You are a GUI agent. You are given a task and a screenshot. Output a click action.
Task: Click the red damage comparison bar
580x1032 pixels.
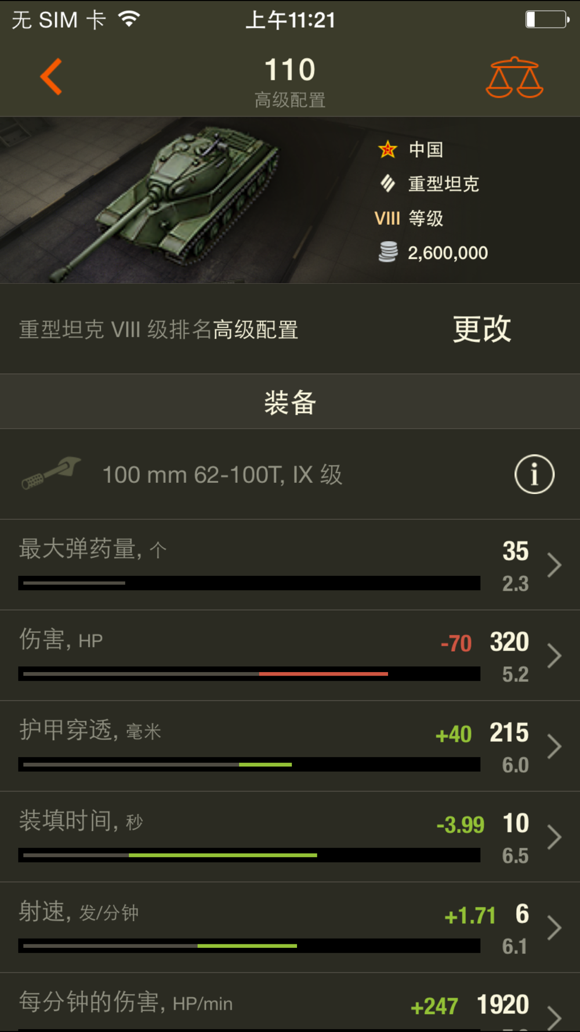(324, 674)
